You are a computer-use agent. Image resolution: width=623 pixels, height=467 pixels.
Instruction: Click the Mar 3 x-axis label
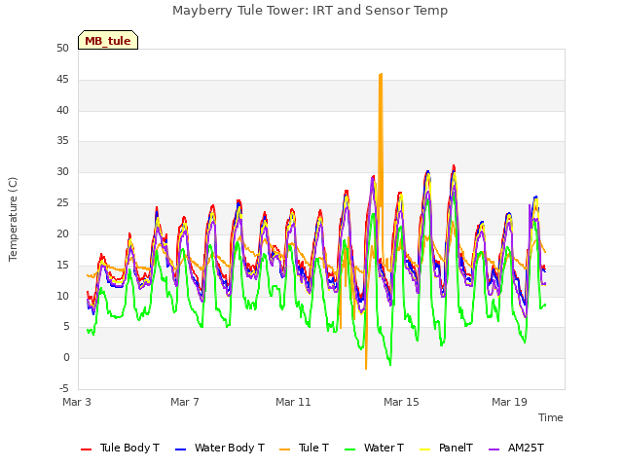click(77, 402)
